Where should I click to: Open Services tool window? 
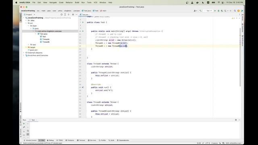92,141
